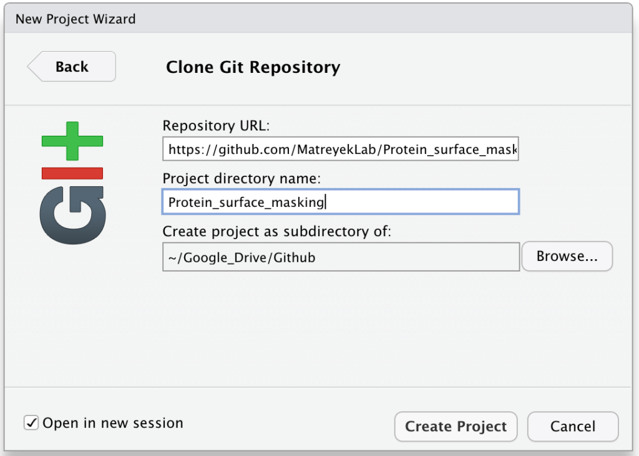Click the 'Repository URL:' label
Screen dimensions: 639x456
tap(216, 126)
